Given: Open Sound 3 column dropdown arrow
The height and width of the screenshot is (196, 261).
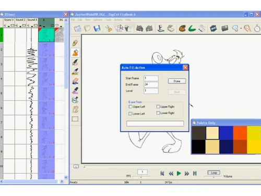Looking at the screenshot, I should point(32,26).
